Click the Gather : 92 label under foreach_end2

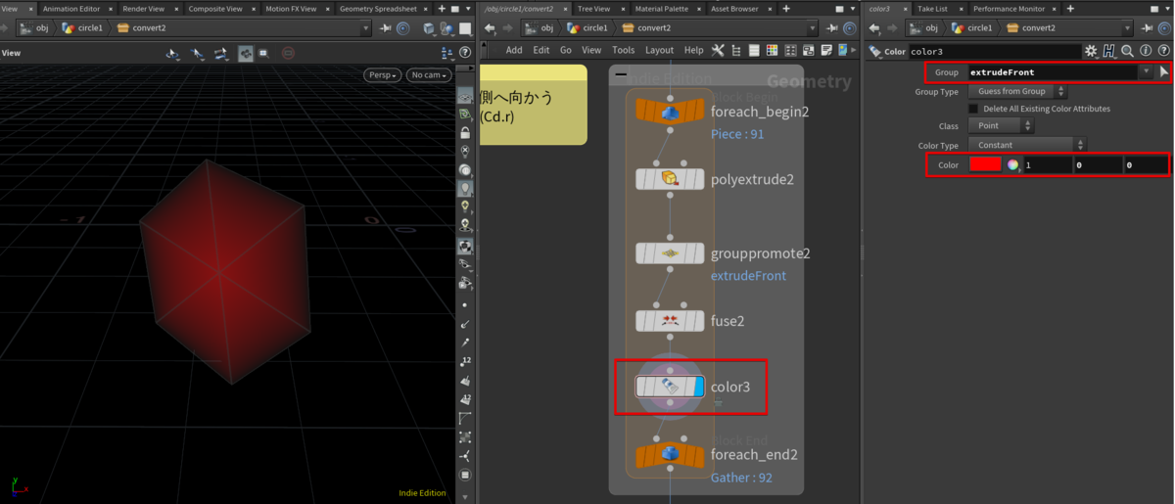[741, 478]
